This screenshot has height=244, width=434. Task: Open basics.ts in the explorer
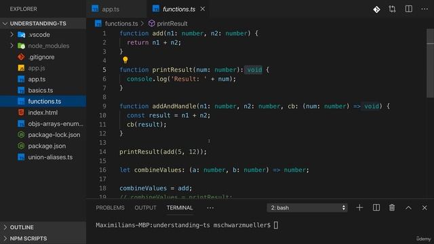pos(43,90)
